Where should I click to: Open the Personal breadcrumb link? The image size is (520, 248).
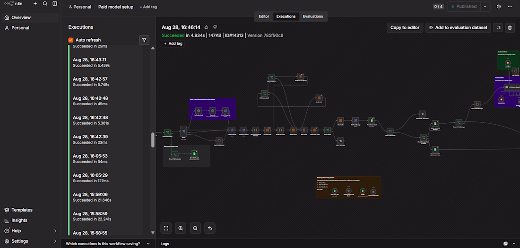pos(80,7)
